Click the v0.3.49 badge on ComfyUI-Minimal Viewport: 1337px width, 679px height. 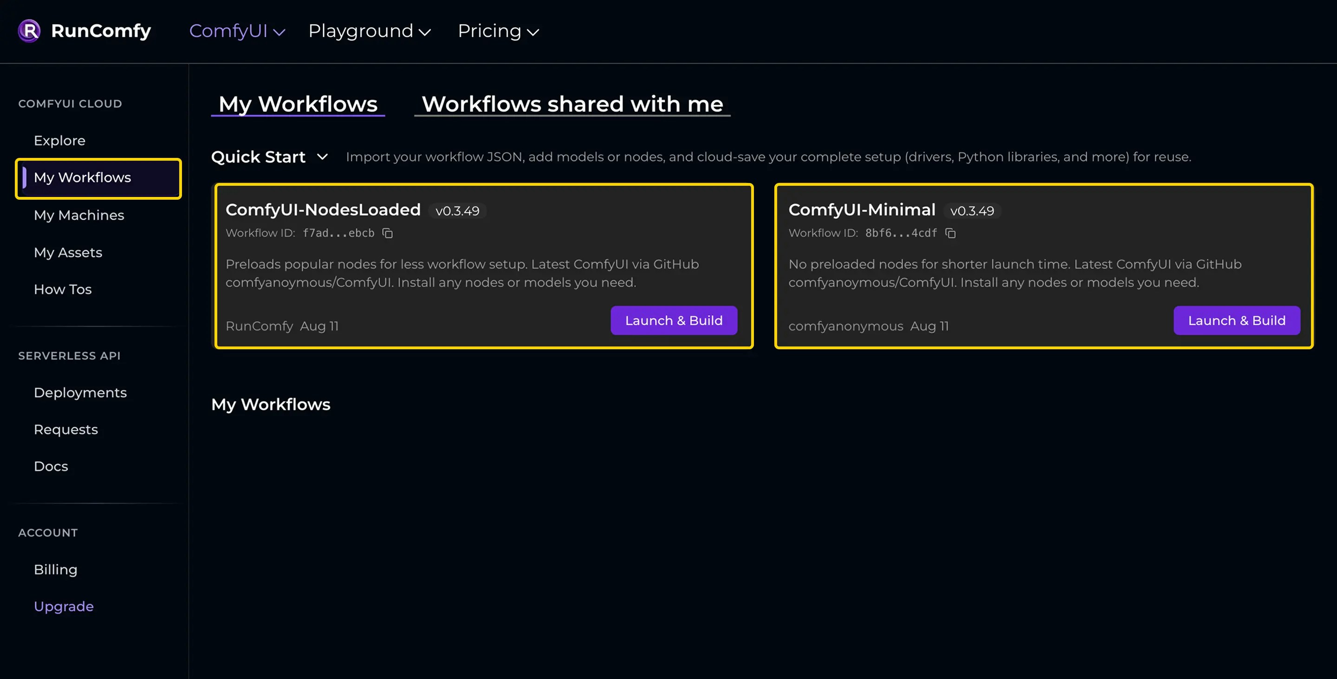[972, 211]
